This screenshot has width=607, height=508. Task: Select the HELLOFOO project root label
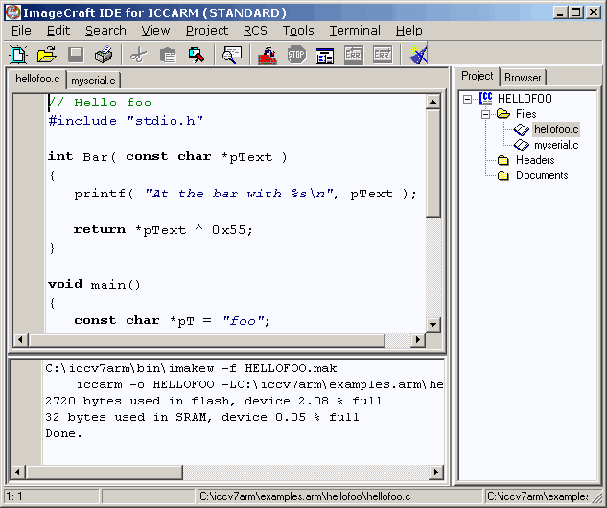click(525, 99)
